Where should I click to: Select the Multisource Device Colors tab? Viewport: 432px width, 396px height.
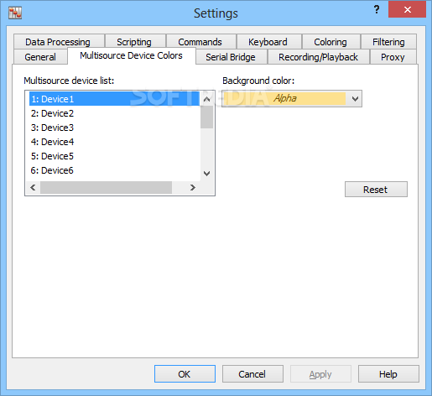pyautogui.click(x=132, y=55)
